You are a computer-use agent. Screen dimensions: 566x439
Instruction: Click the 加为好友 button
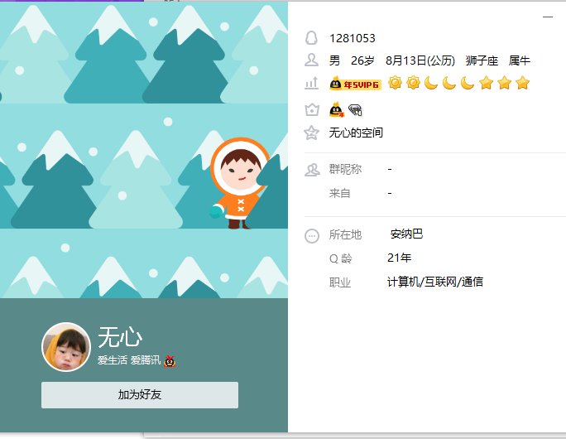[140, 395]
